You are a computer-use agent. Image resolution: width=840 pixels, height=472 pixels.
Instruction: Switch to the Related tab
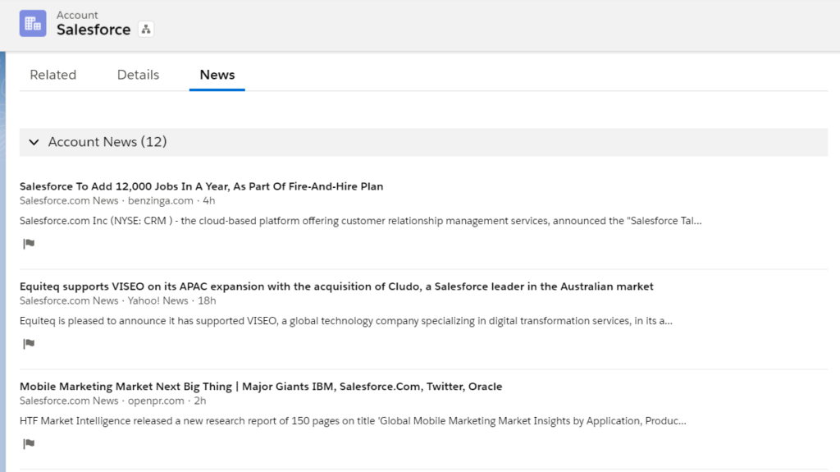(x=53, y=75)
